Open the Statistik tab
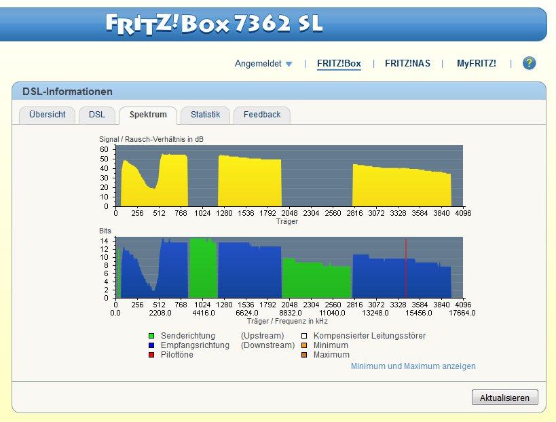556x422 pixels. [x=205, y=115]
